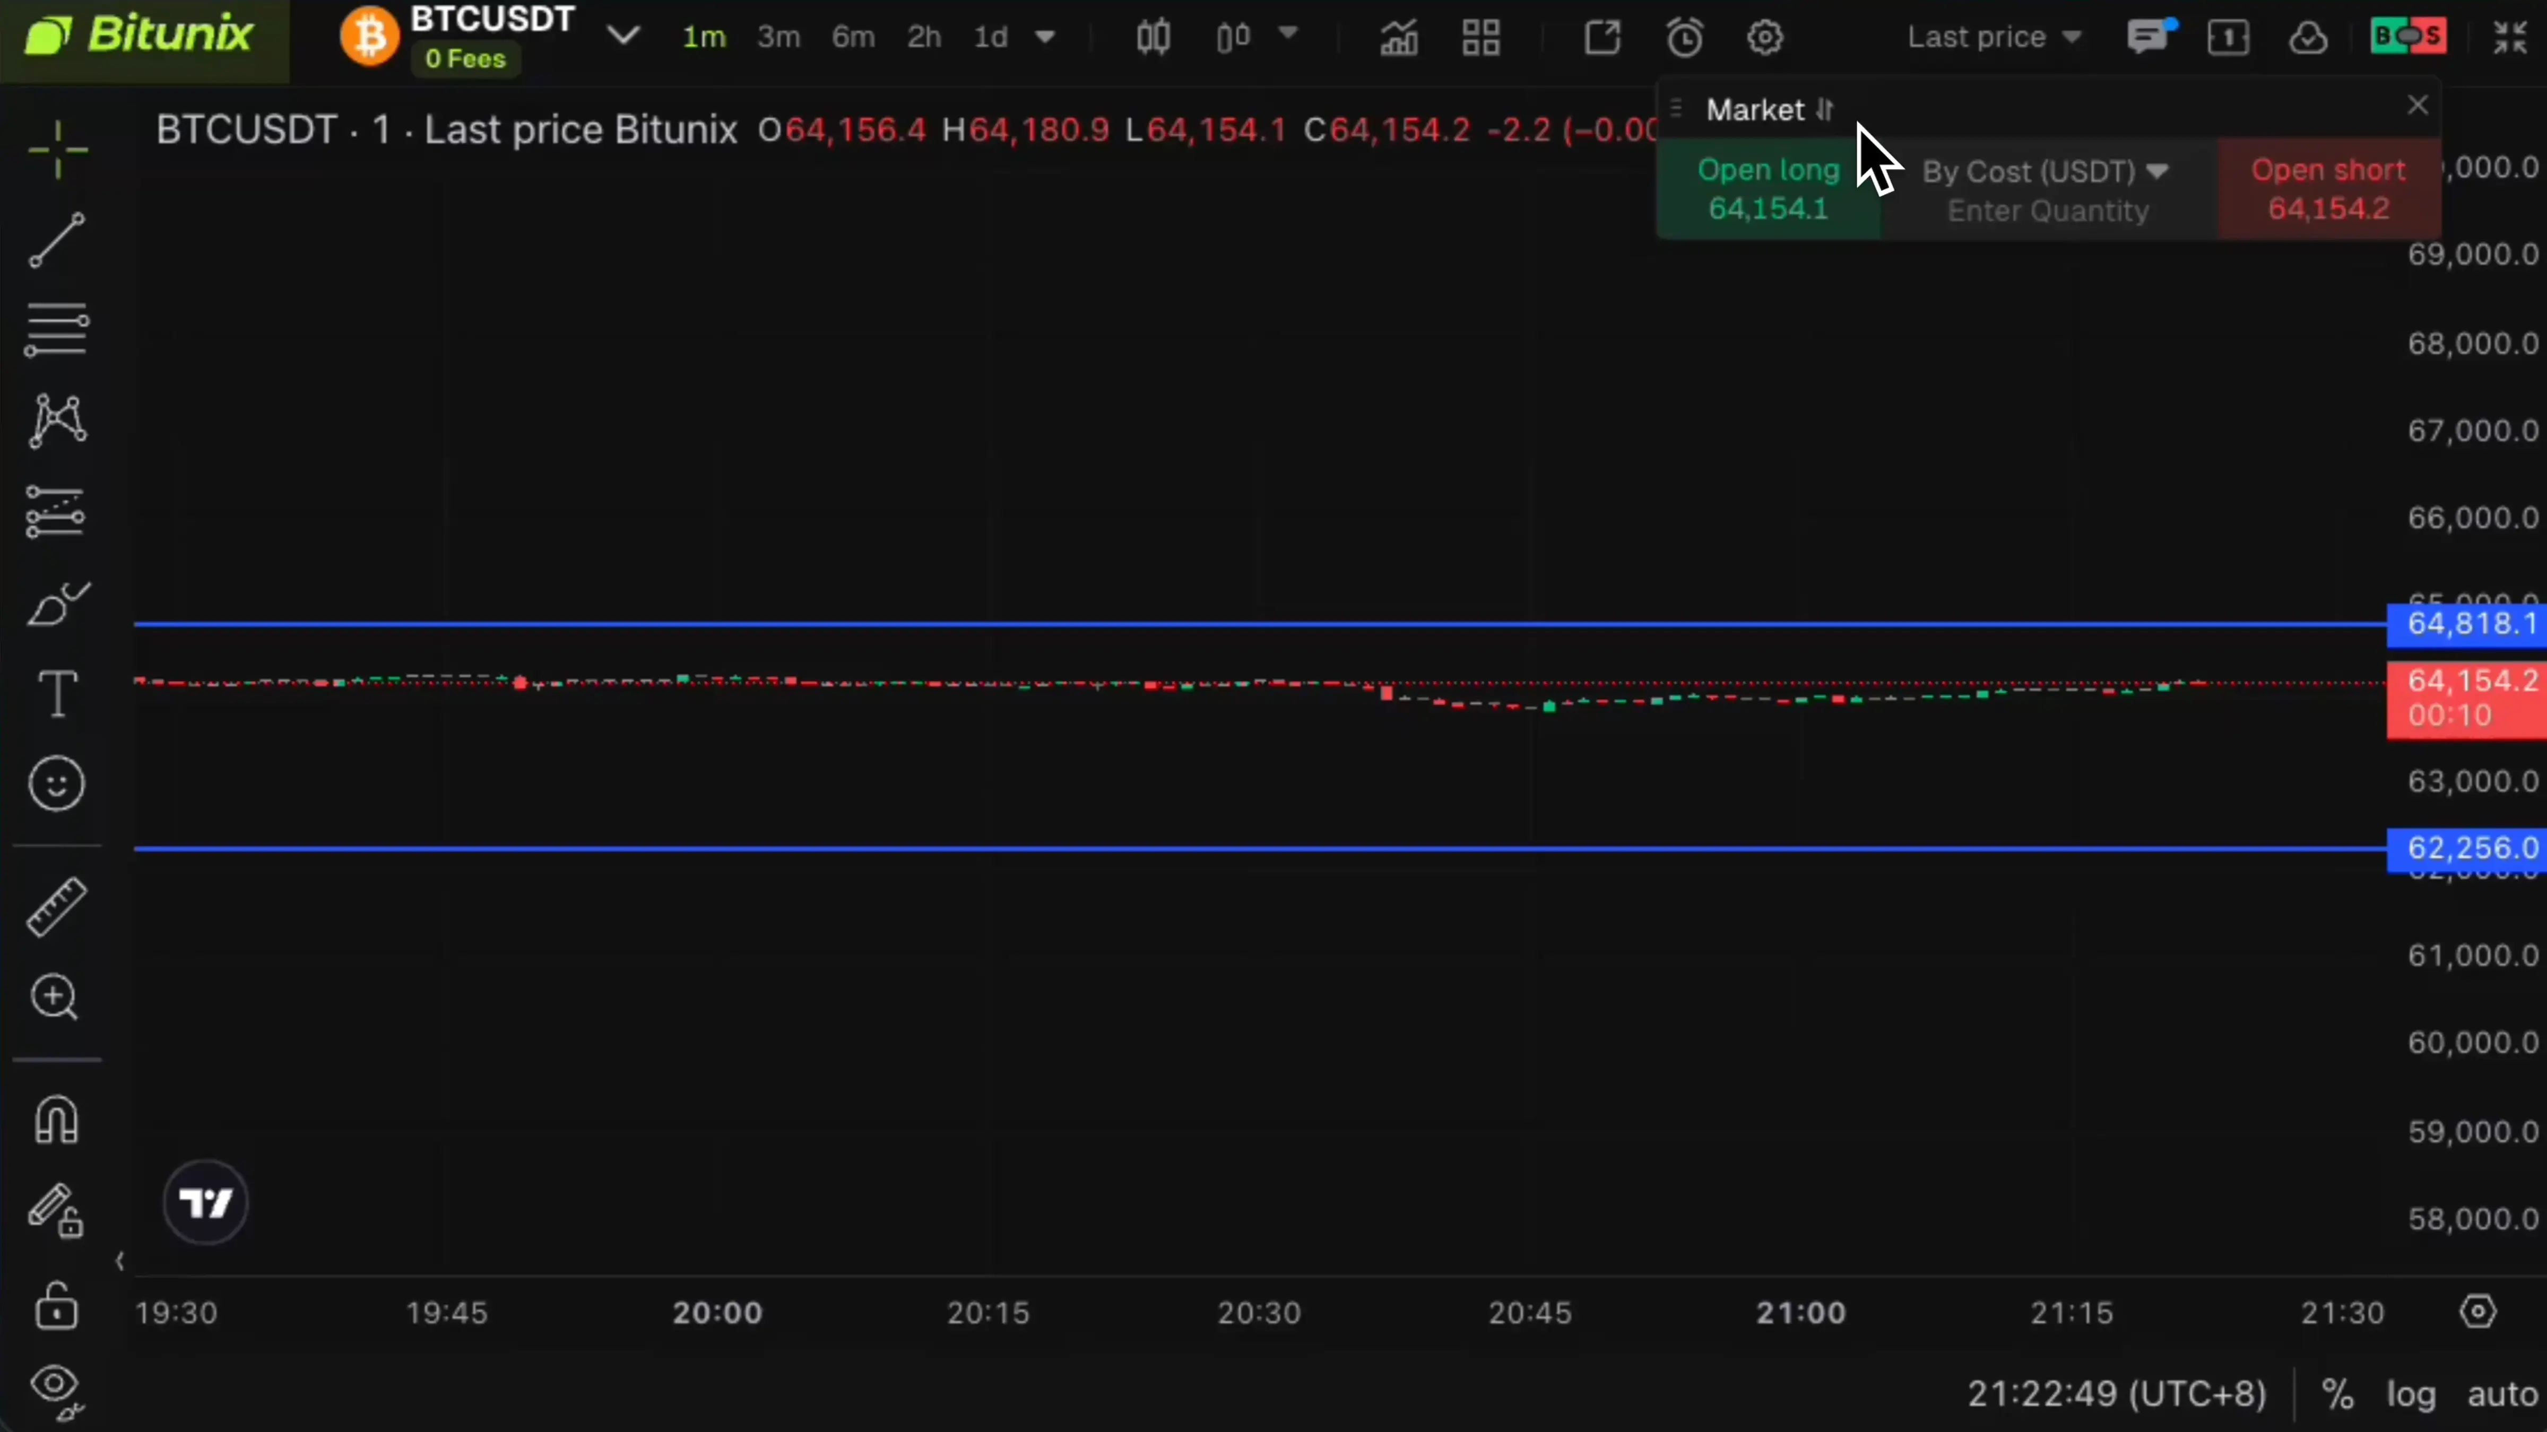The height and width of the screenshot is (1432, 2547).
Task: Switch to the 1m timeframe
Action: pos(704,38)
